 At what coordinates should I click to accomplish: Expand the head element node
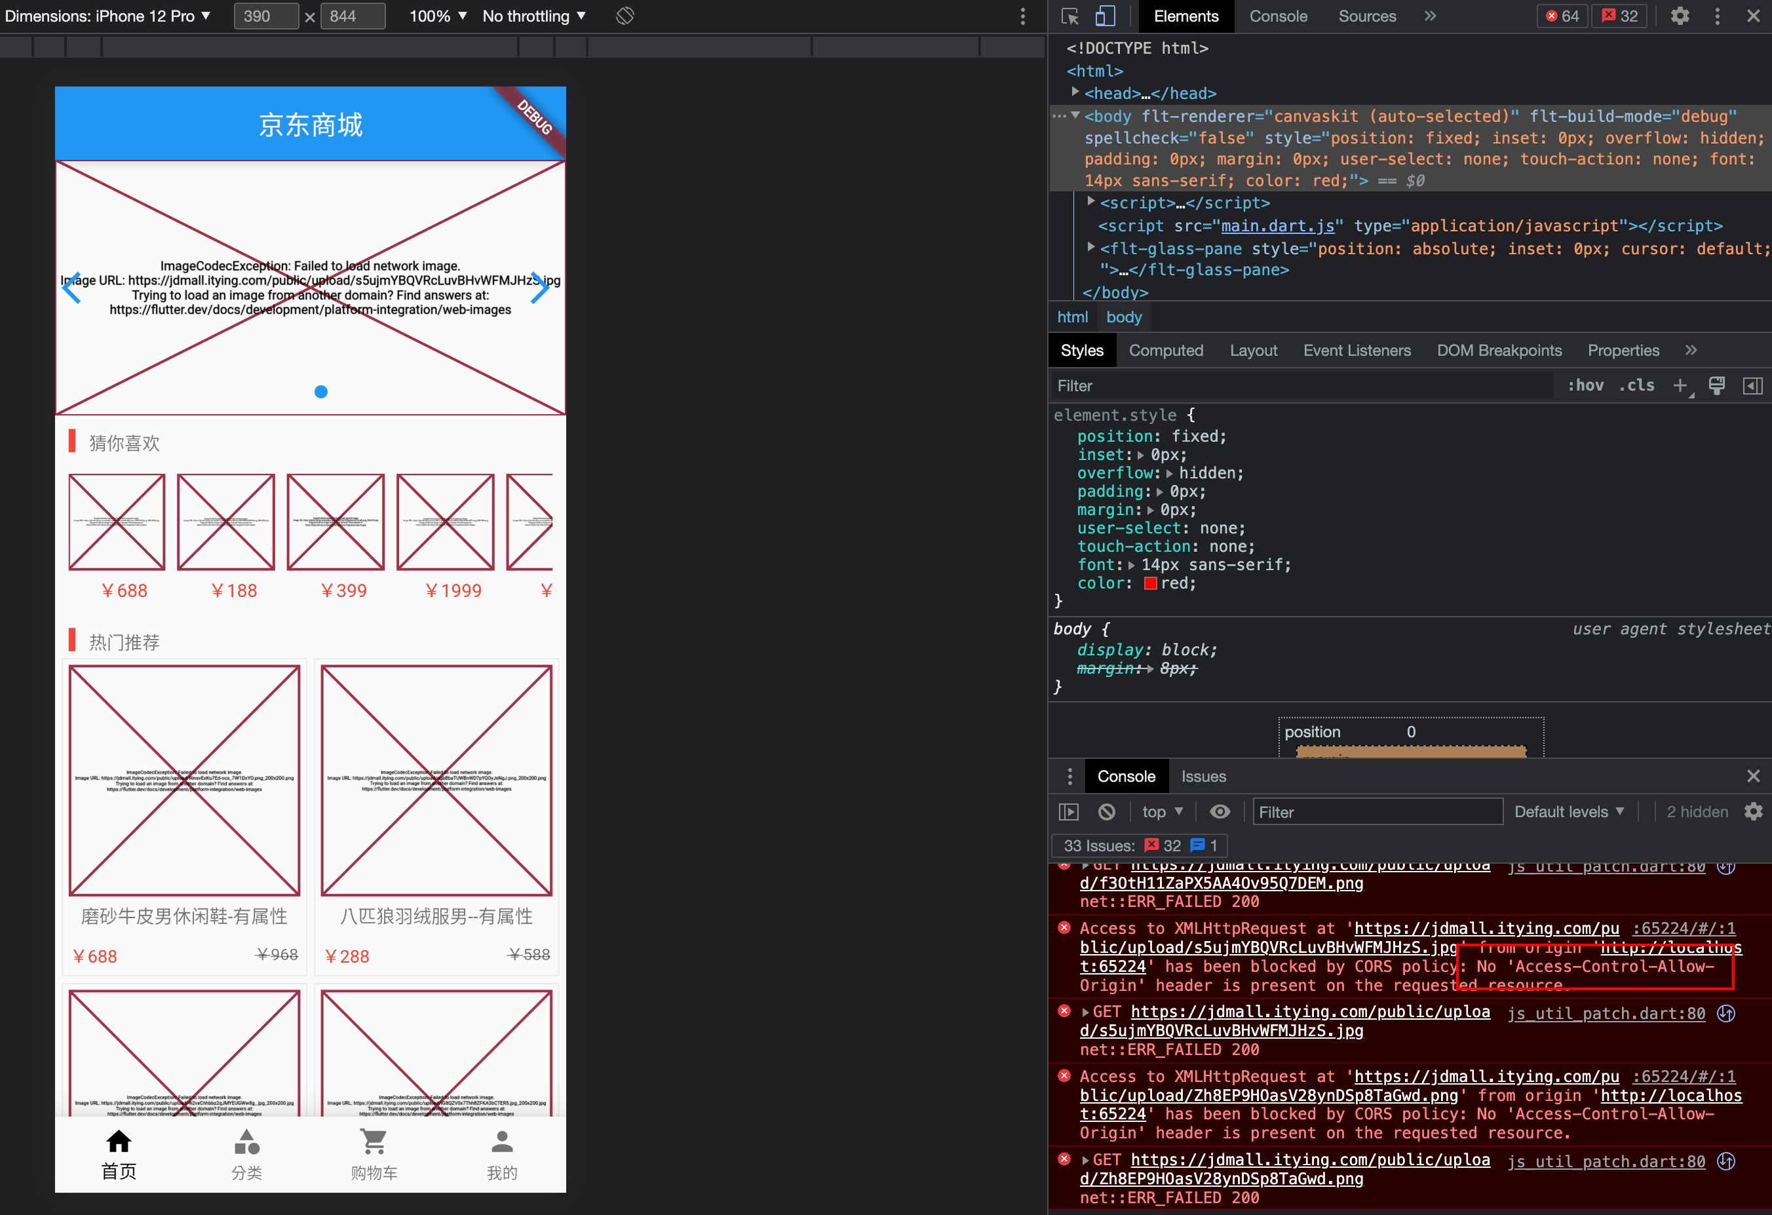(1075, 92)
